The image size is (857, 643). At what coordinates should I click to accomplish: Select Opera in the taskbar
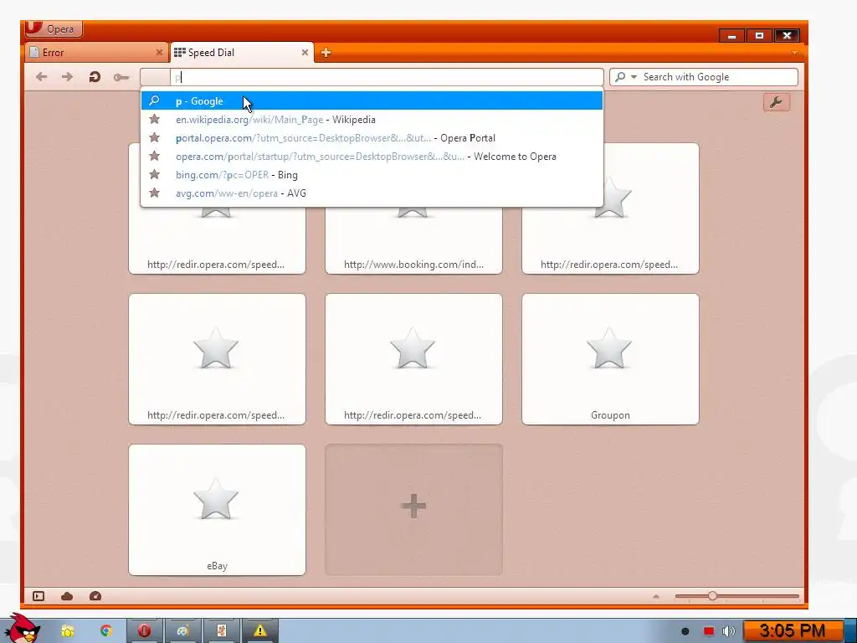[x=144, y=631]
